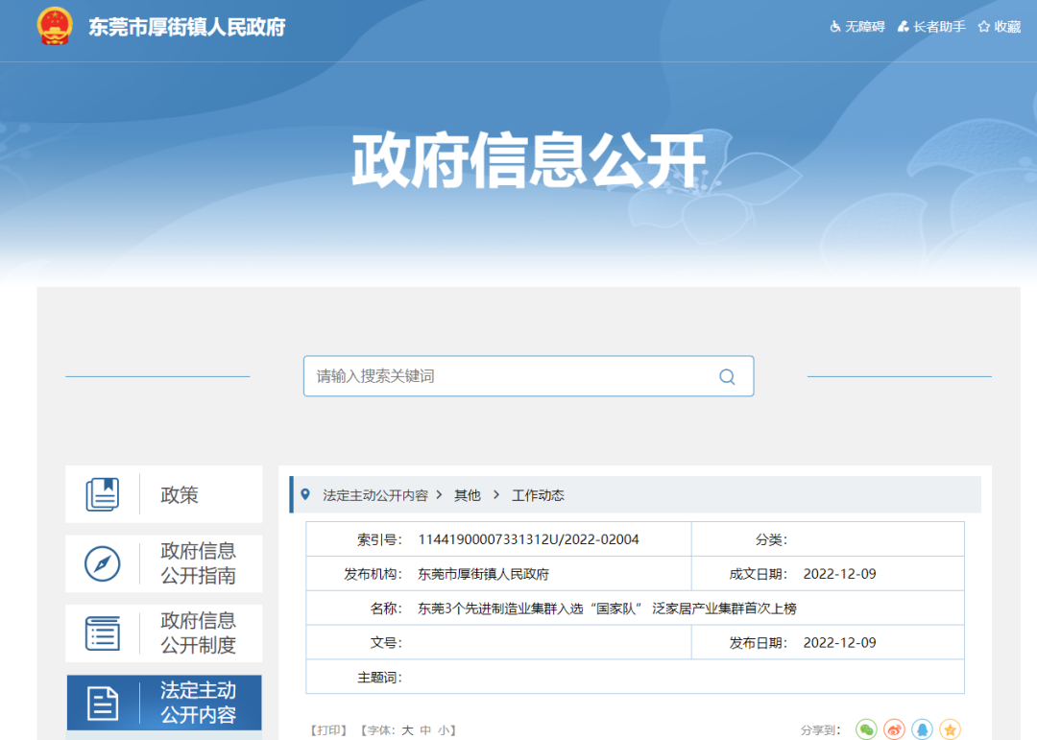1037x740 pixels.
Task: Share to Qzone via yellow star icon
Action: [x=950, y=729]
